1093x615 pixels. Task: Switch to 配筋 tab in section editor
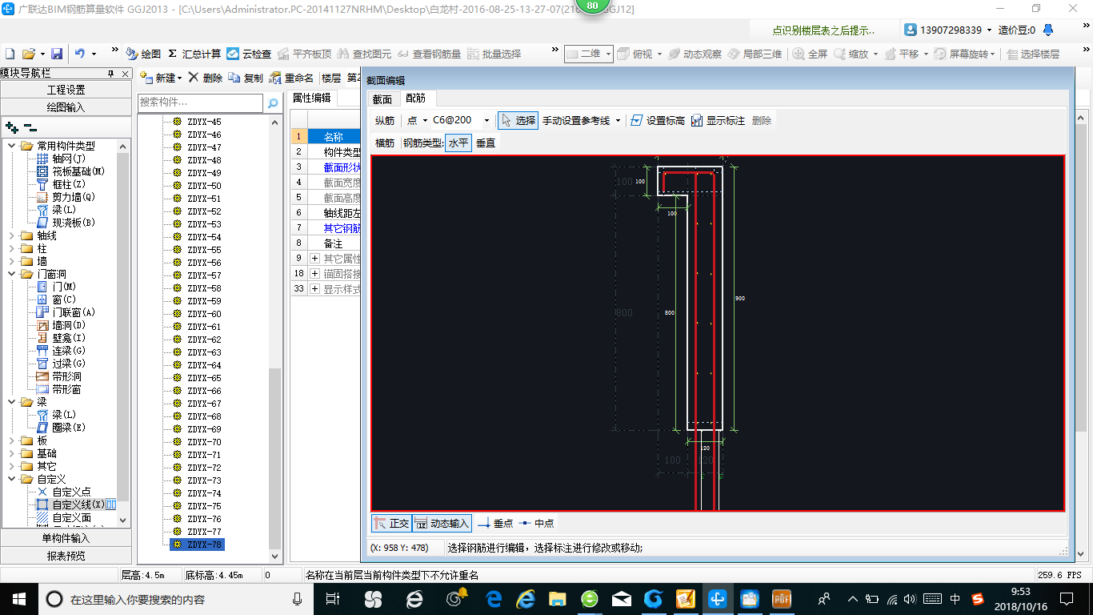[x=416, y=98]
